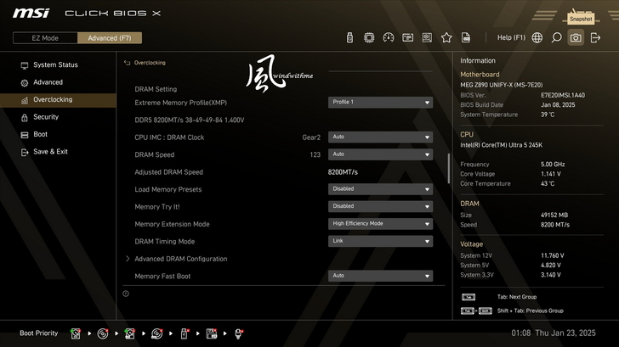Viewport: 619px width, 347px height.
Task: Select second hard disk boot priority icon
Action: point(129,333)
